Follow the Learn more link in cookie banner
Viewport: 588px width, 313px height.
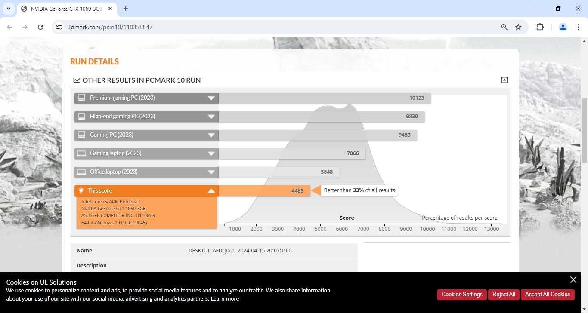[225, 299]
